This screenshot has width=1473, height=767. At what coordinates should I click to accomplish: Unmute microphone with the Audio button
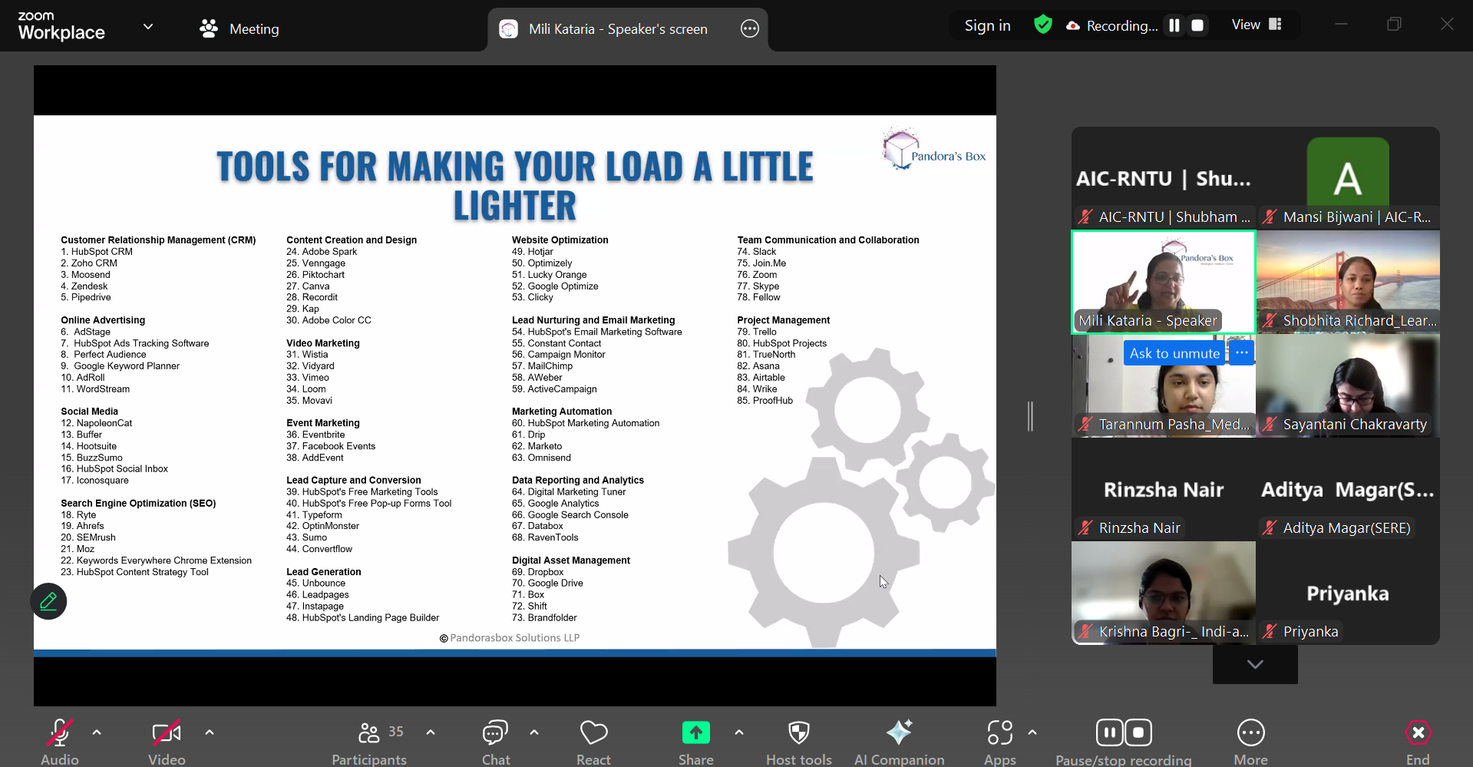pos(60,735)
